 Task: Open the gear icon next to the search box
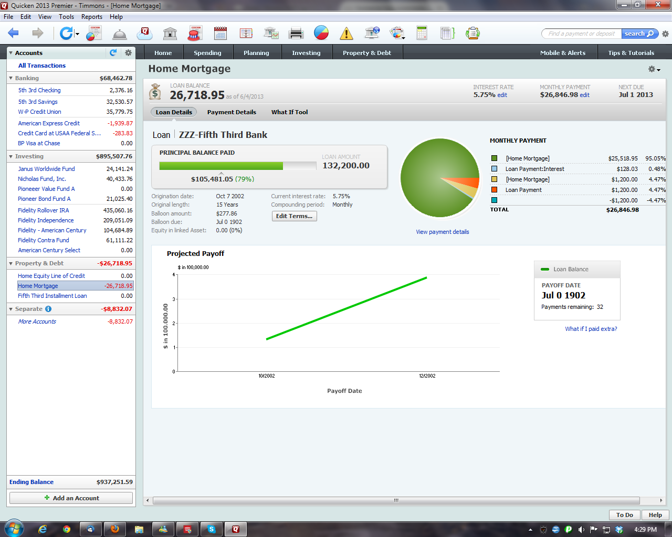pos(665,34)
